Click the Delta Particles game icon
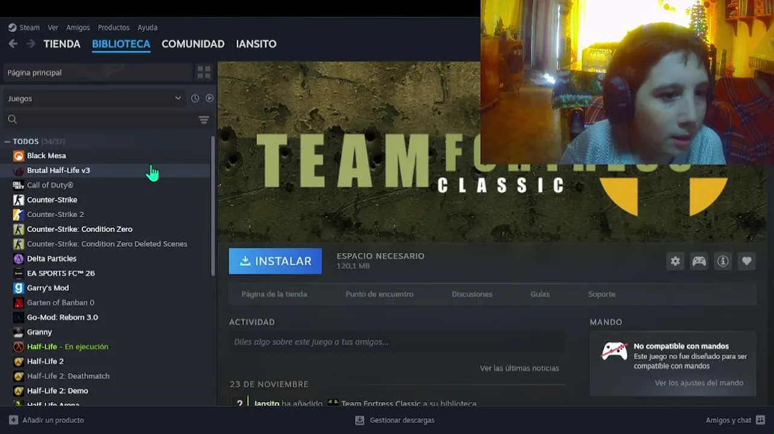The height and width of the screenshot is (434, 774). (19, 259)
